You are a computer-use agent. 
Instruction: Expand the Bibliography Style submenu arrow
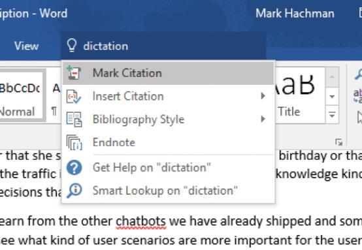point(263,119)
